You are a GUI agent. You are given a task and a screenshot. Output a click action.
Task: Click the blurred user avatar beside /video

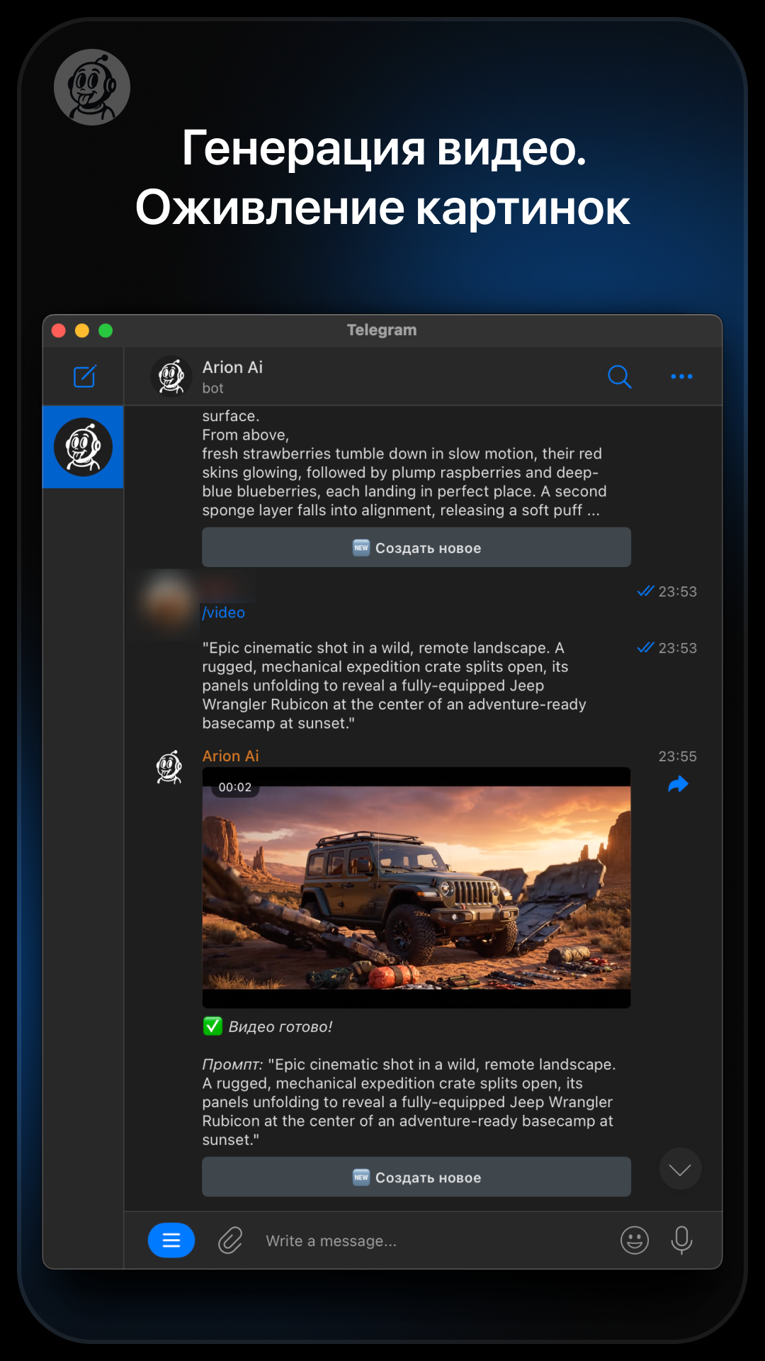pos(168,601)
